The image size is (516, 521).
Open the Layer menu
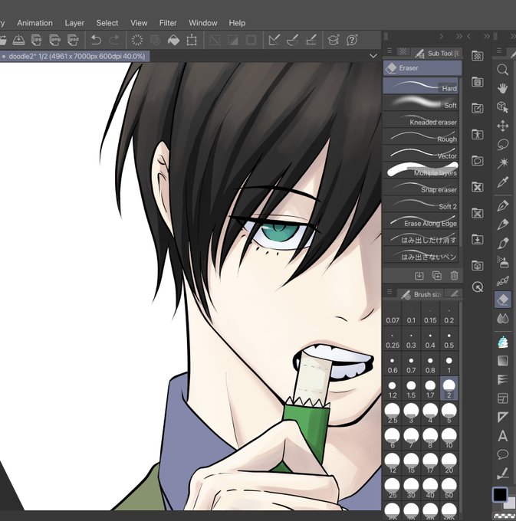(x=74, y=23)
